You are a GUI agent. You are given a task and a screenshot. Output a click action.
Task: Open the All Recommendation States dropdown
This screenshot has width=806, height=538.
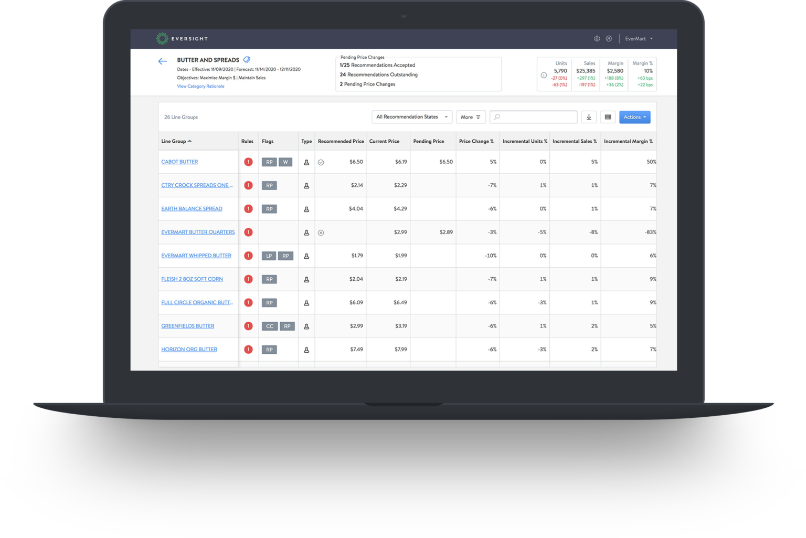pyautogui.click(x=411, y=117)
